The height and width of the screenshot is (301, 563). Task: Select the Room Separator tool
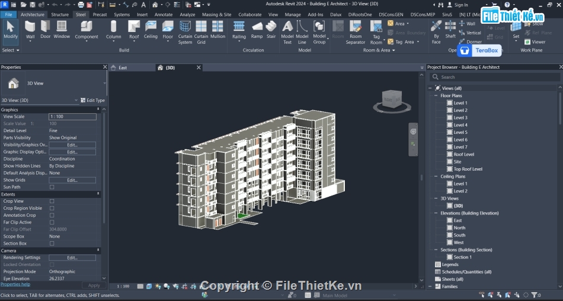point(356,33)
